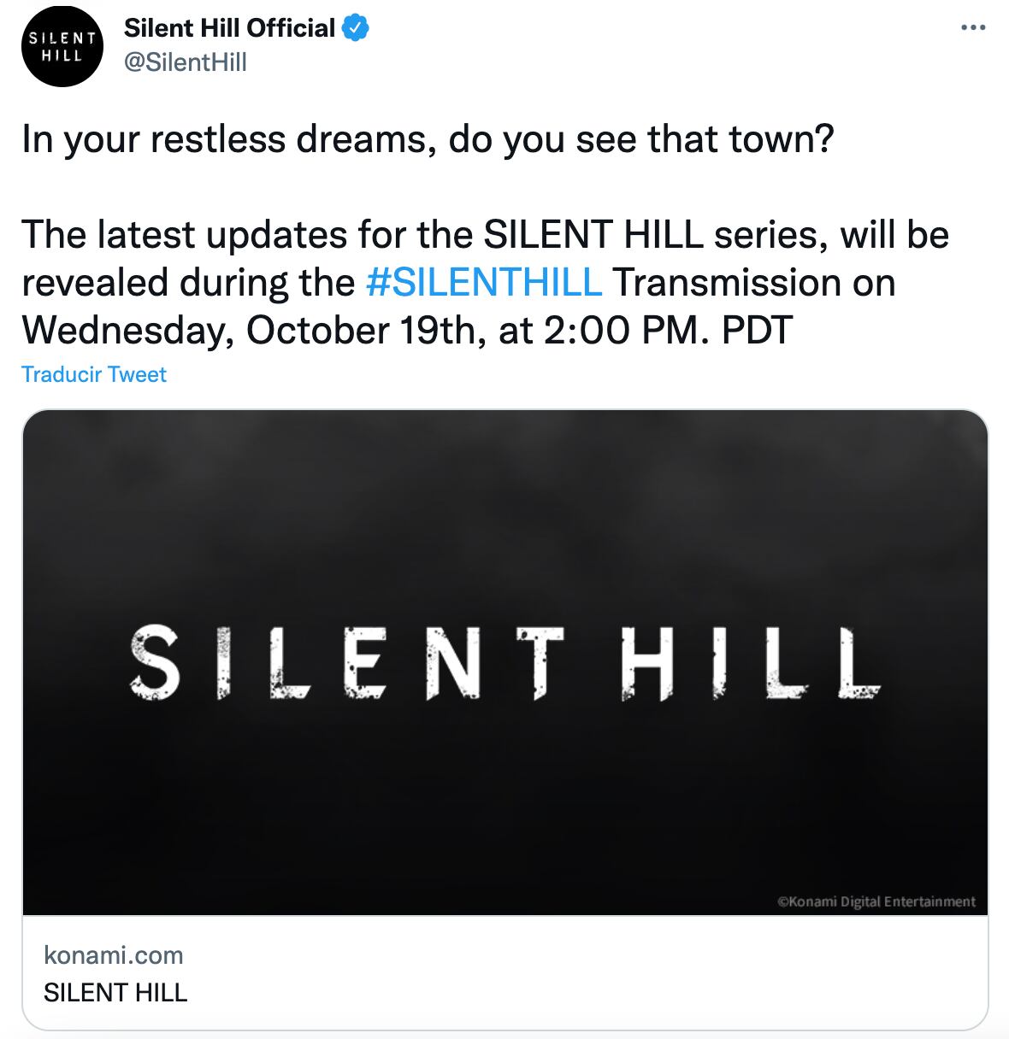1009x1039 pixels.
Task: Click the @SilentHill handle
Action: pyautogui.click(x=186, y=62)
